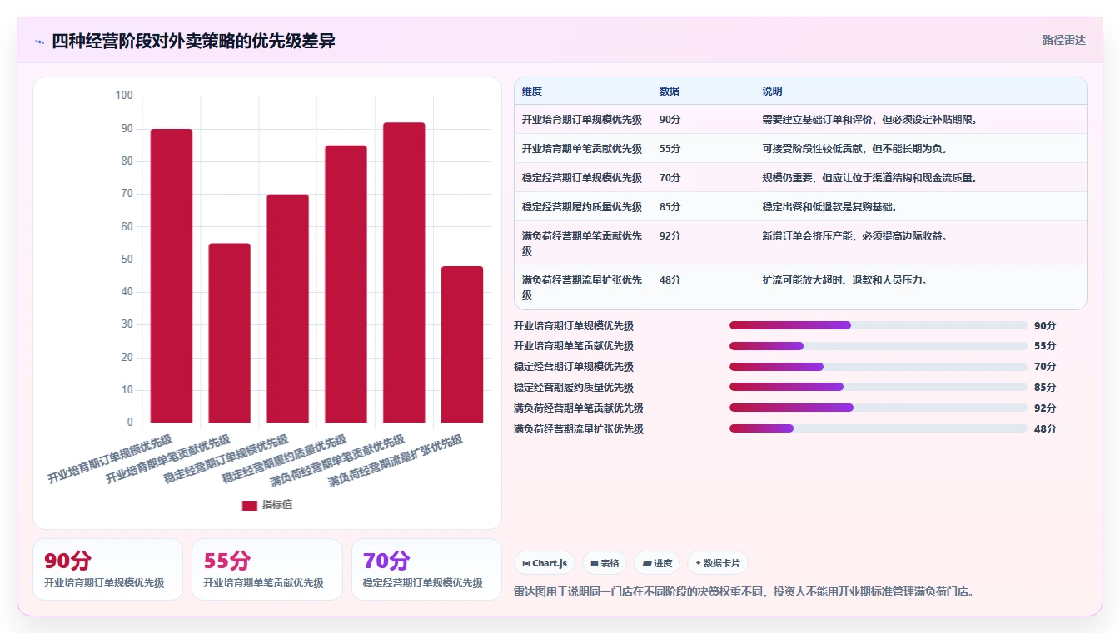Click the 路径雷达 label in the header
This screenshot has height=633, width=1120.
(1063, 40)
